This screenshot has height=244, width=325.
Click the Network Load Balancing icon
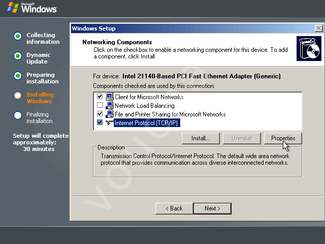pos(110,105)
